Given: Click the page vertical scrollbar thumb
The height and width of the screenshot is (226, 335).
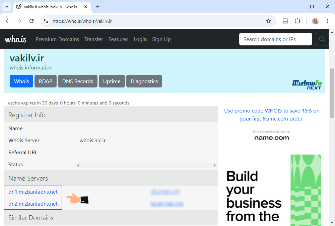Looking at the screenshot, I should (332, 93).
